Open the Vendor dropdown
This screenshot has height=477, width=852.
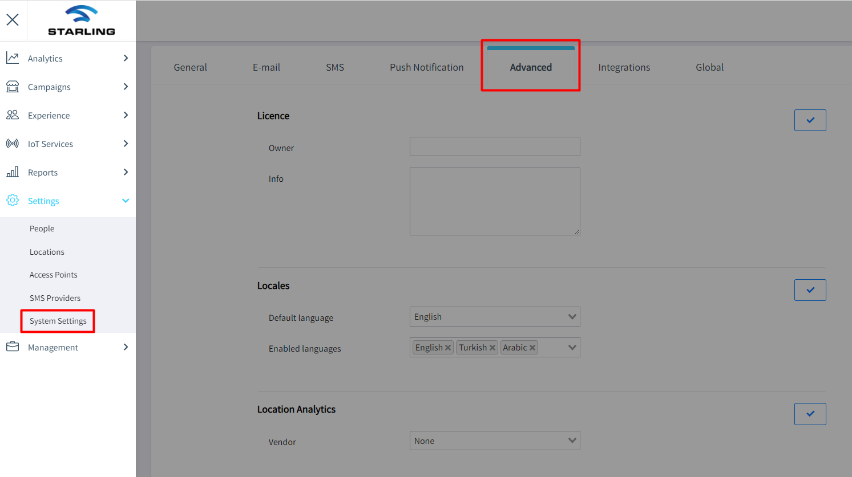pyautogui.click(x=495, y=441)
